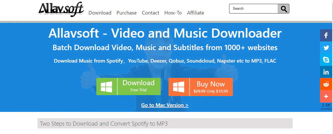The image size is (333, 134).
Task: Click Windows logo on green Download button
Action: (x=106, y=87)
